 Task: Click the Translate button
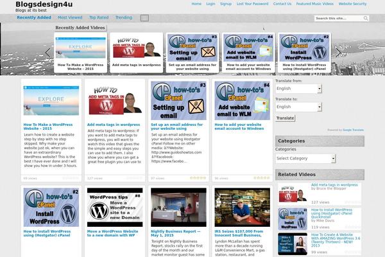tap(285, 118)
